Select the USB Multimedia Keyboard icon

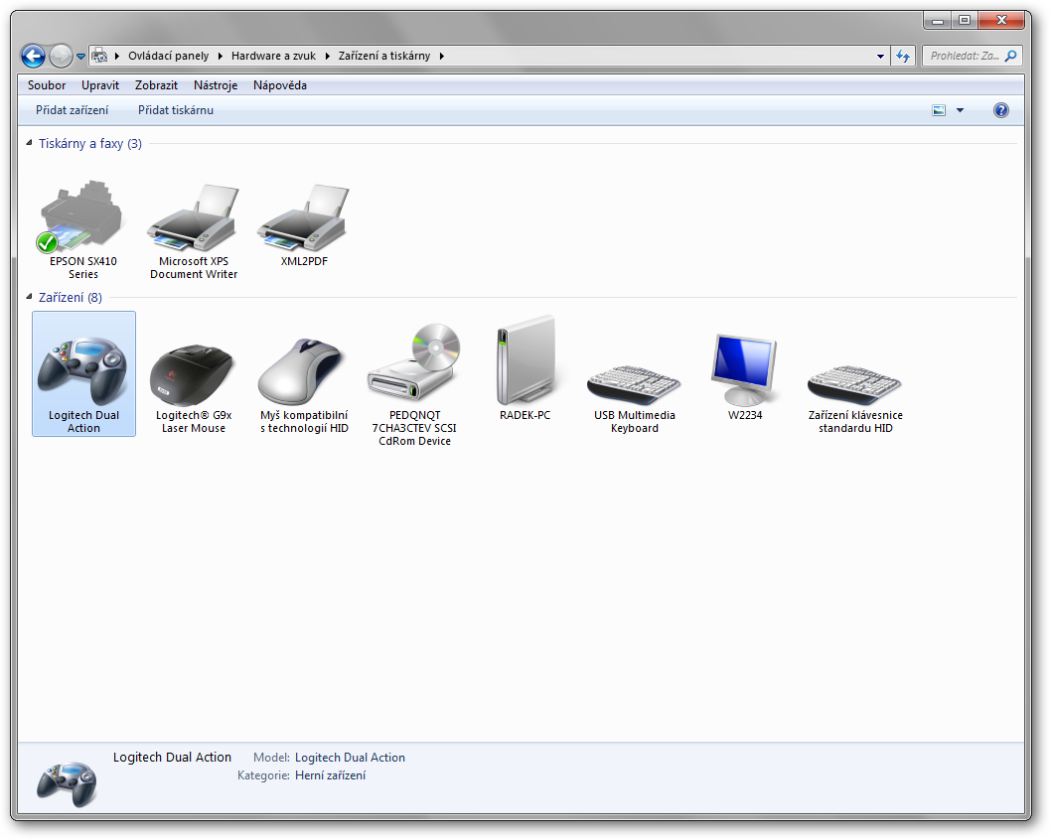click(x=634, y=382)
